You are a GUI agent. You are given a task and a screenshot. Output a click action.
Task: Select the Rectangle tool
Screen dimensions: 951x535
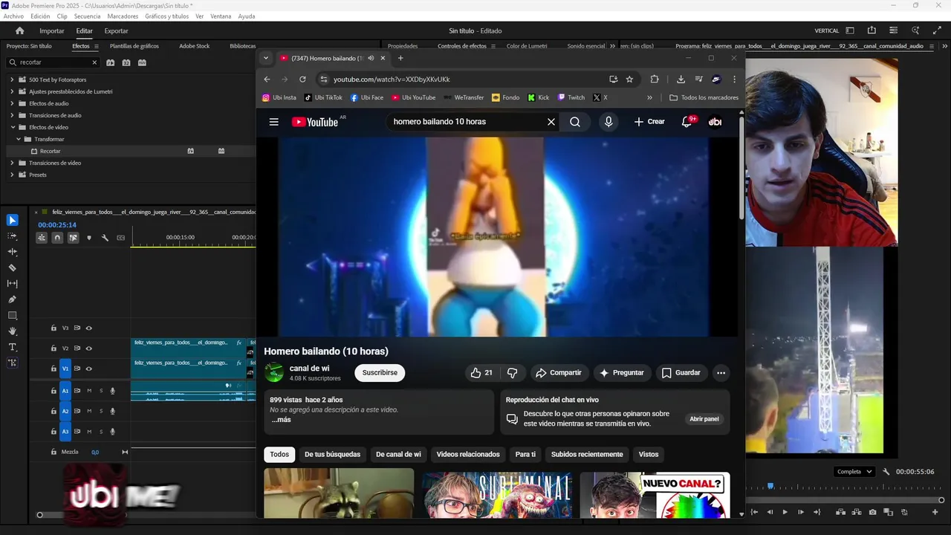(12, 315)
